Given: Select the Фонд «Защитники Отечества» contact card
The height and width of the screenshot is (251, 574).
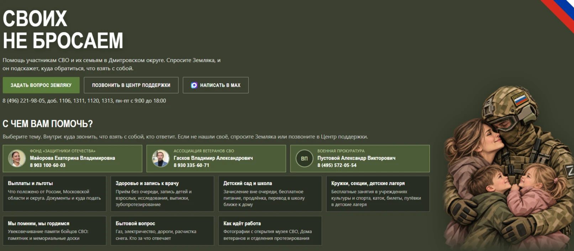Looking at the screenshot, I should (x=72, y=159).
